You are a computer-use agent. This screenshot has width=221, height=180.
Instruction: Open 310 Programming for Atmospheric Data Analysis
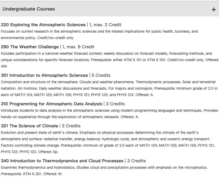click(x=51, y=104)
